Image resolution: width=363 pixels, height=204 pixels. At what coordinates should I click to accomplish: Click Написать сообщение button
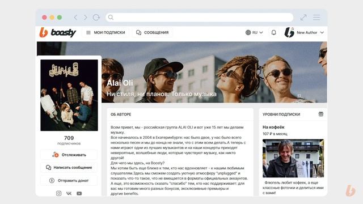pyautogui.click(x=69, y=168)
